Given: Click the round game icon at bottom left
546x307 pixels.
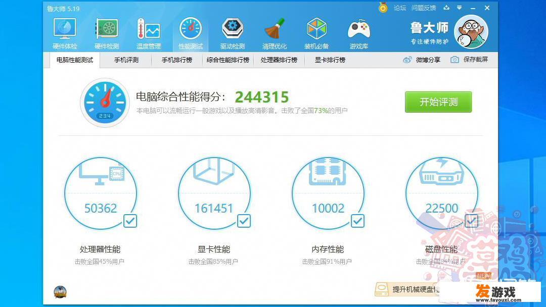Looking at the screenshot, I should pos(60,292).
